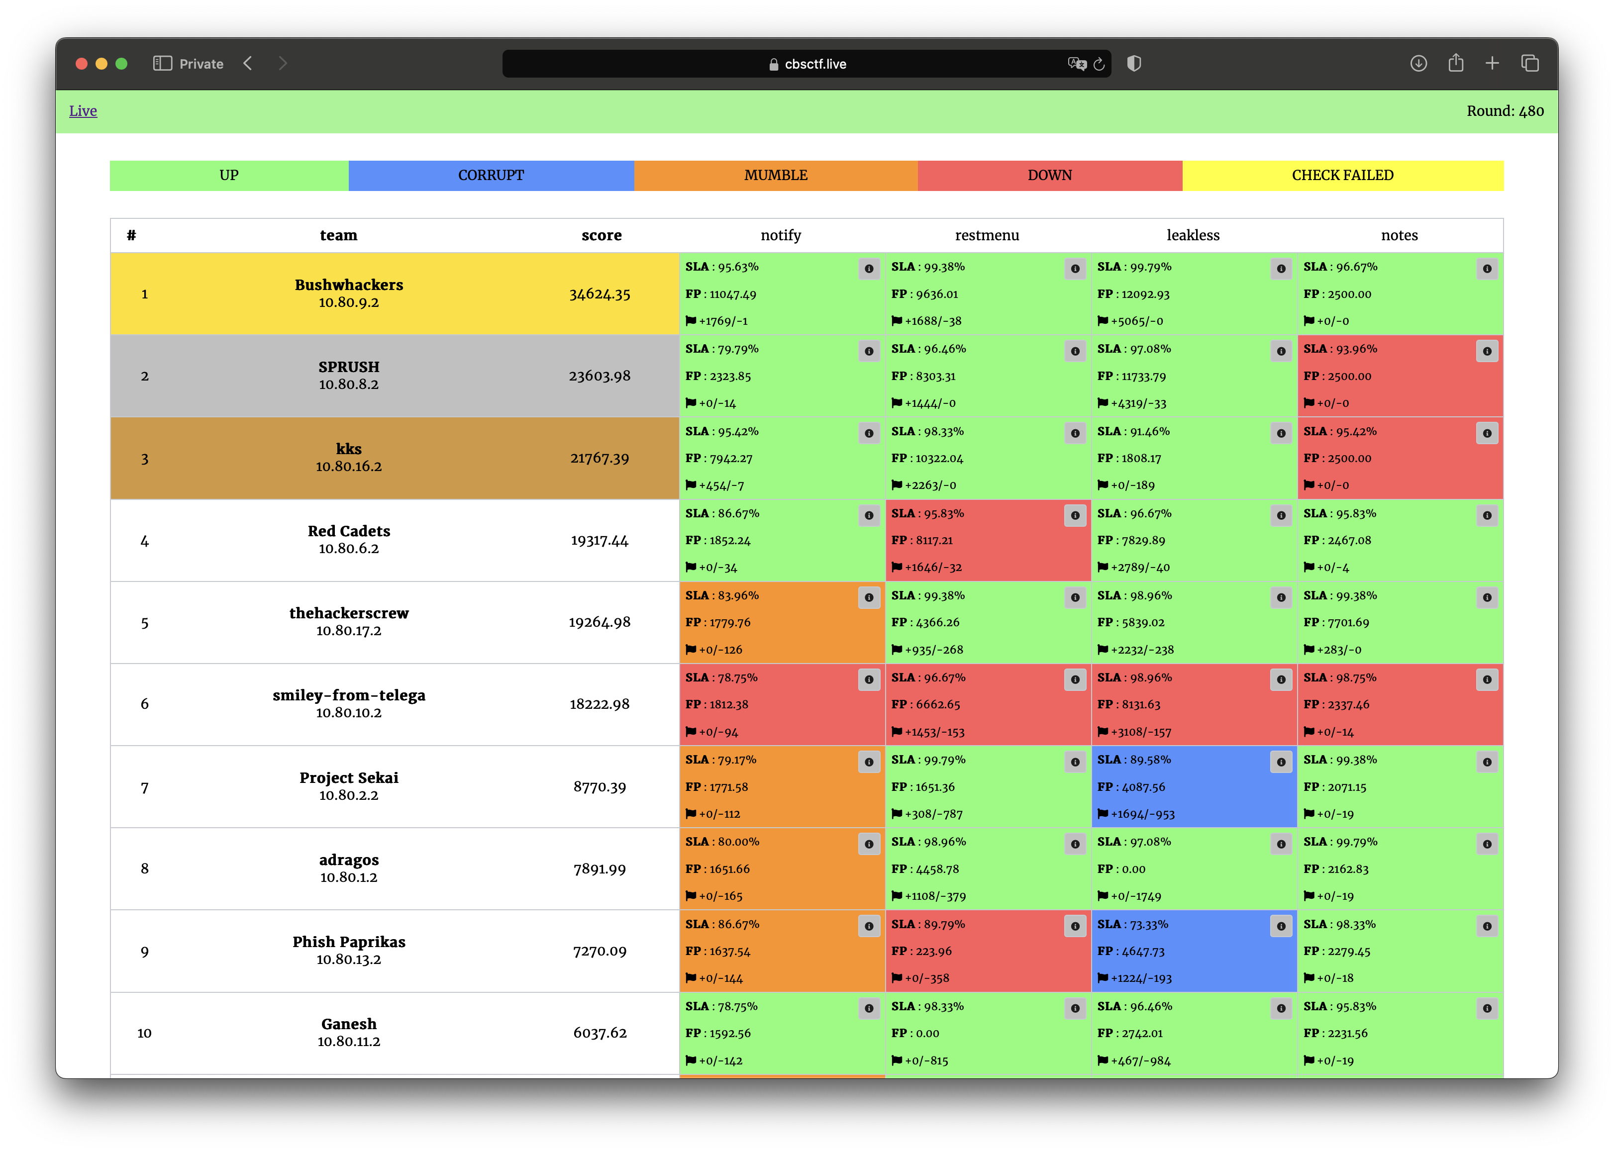Open info for smiley-from-telega notes service

point(1487,679)
